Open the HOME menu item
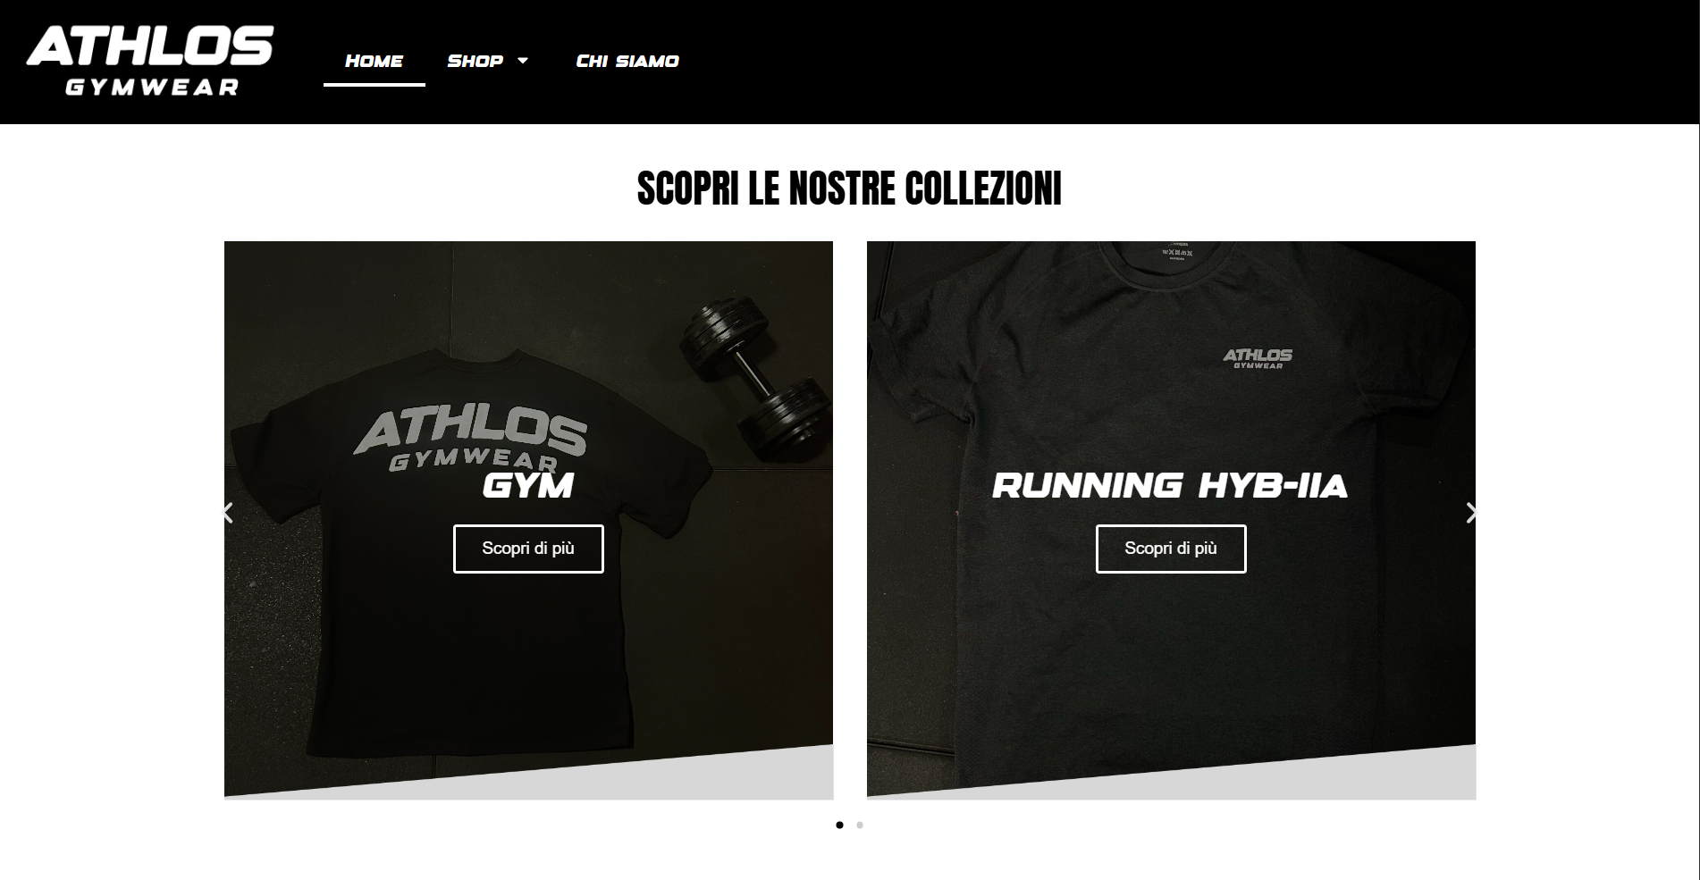The width and height of the screenshot is (1700, 880). pyautogui.click(x=374, y=61)
